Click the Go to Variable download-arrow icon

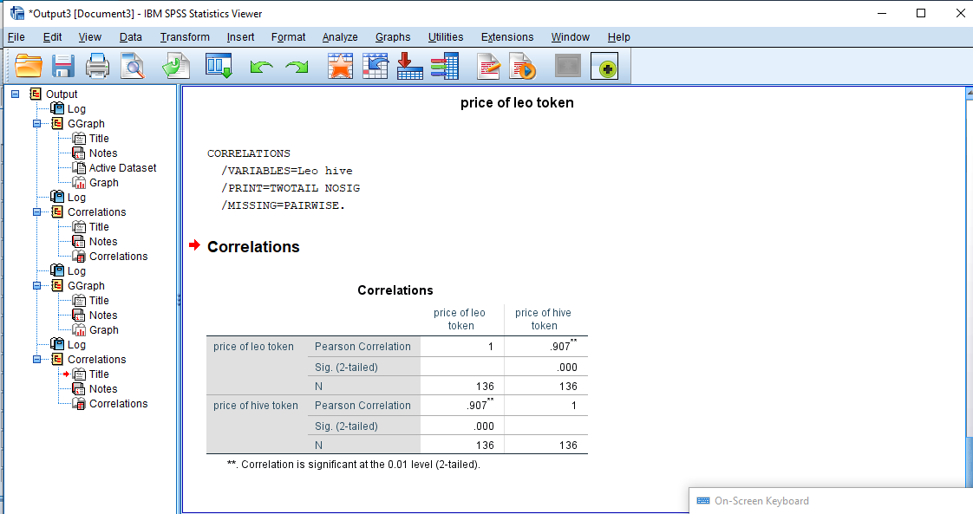pos(409,67)
